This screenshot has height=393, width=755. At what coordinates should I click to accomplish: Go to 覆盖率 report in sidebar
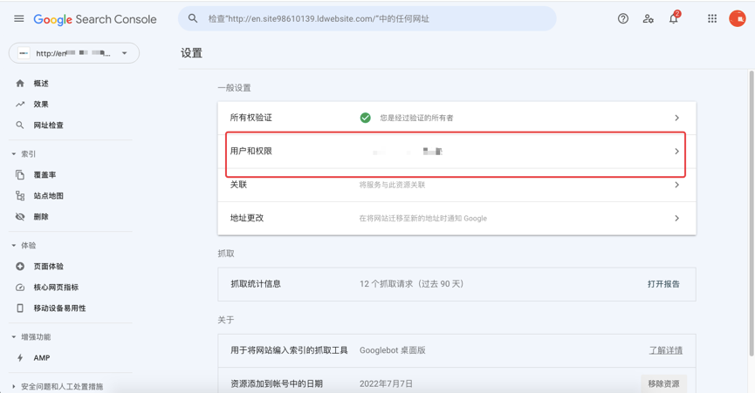coord(45,175)
